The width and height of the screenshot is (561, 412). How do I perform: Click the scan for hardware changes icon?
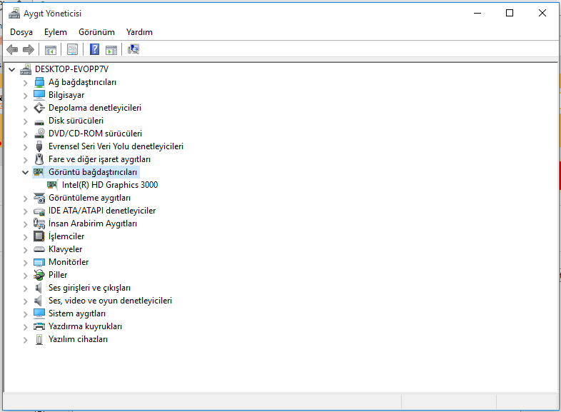click(133, 49)
